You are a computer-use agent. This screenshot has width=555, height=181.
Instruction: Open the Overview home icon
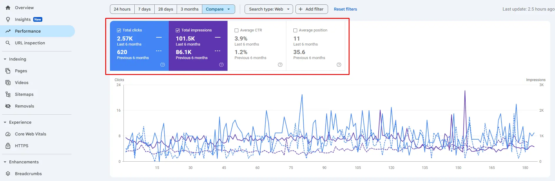pyautogui.click(x=8, y=8)
